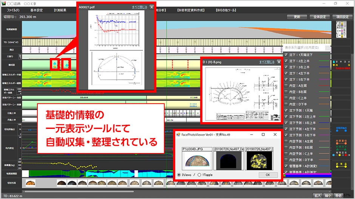Check 内空:D下半 series
This screenshot has height=199, width=355.
click(x=286, y=104)
